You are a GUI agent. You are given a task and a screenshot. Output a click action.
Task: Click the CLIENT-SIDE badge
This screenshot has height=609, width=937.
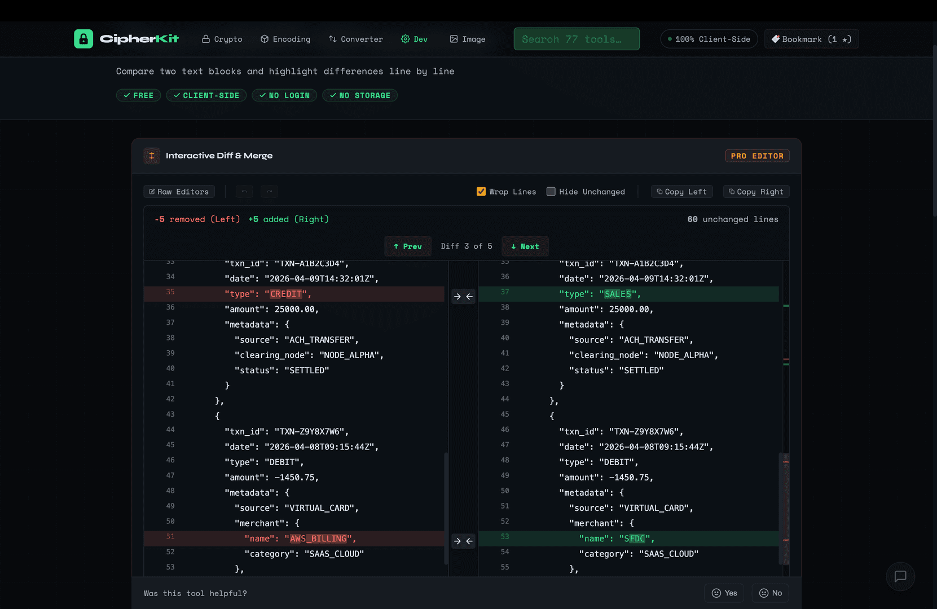(x=206, y=95)
